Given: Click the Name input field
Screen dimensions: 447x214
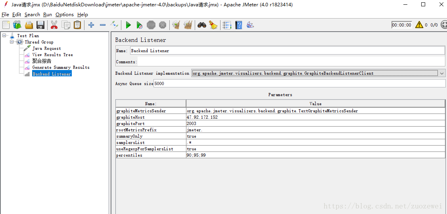Looking at the screenshot, I should click(x=287, y=51).
